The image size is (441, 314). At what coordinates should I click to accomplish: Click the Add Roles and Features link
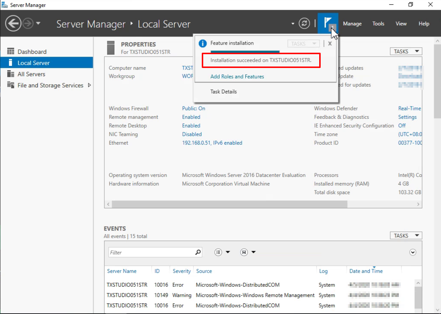[x=237, y=77]
